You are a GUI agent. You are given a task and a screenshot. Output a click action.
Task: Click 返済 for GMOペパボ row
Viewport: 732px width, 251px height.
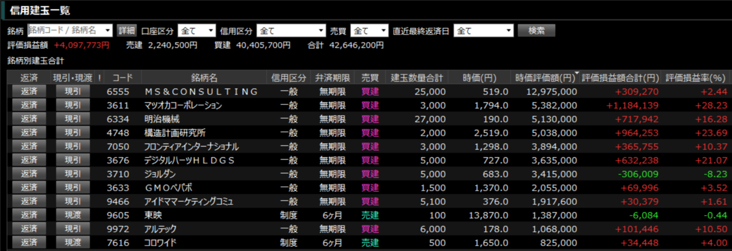pyautogui.click(x=29, y=187)
